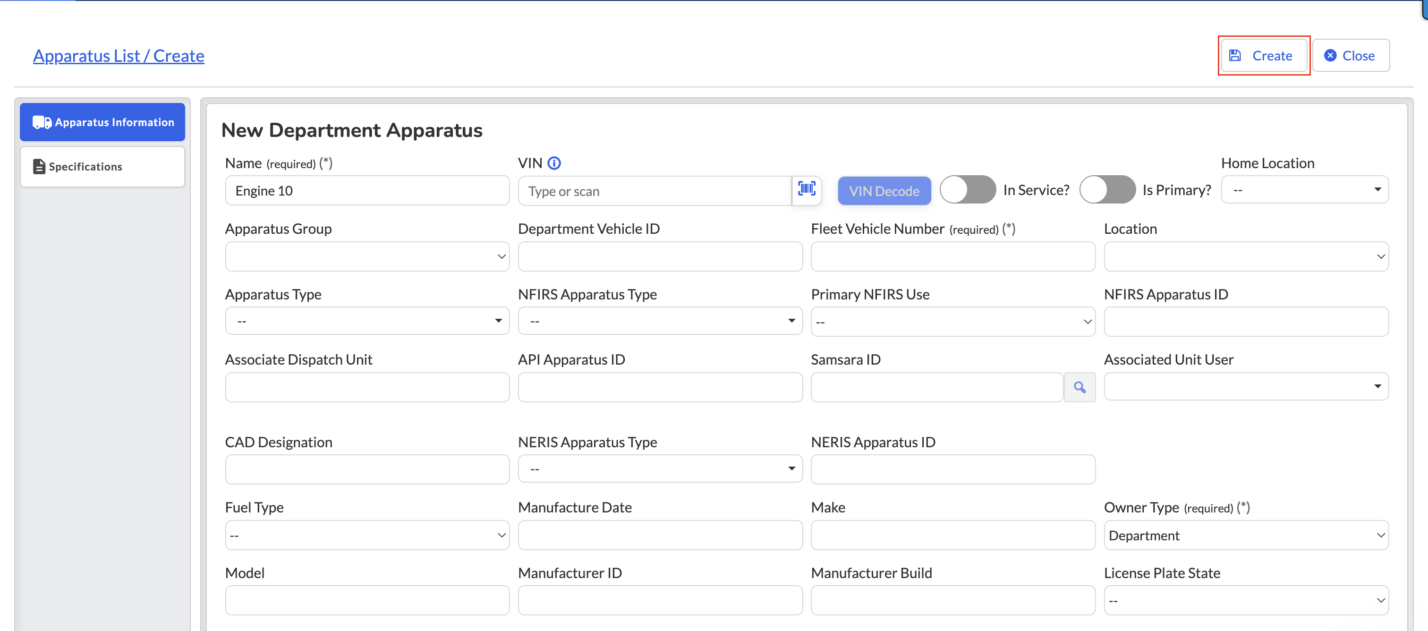Switch to the Specifications tab
Image resolution: width=1428 pixels, height=631 pixels.
click(102, 166)
